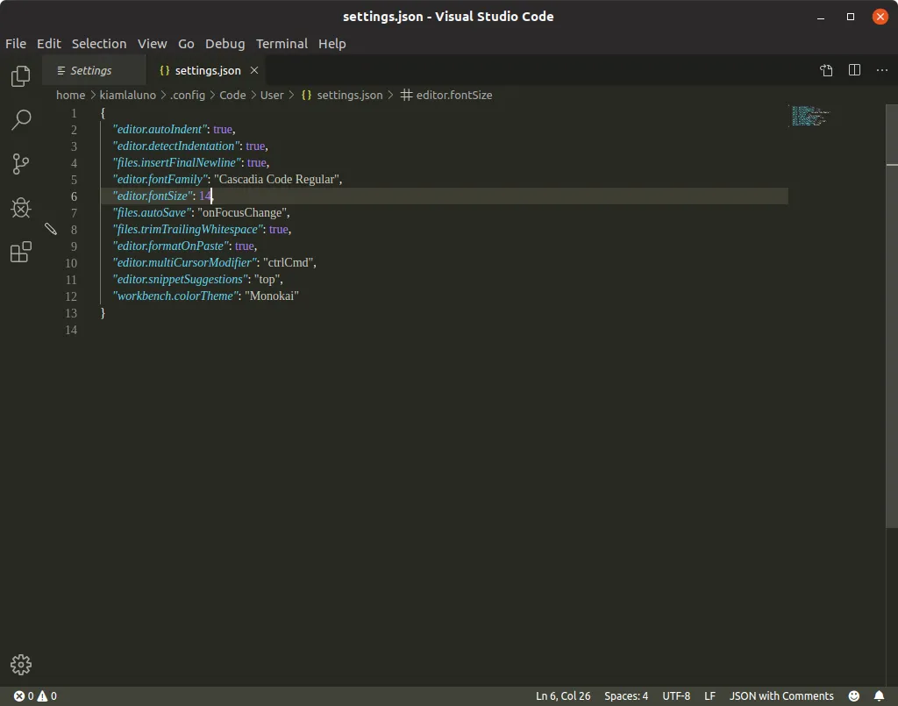Image resolution: width=898 pixels, height=706 pixels.
Task: Open the Go menu
Action: coord(186,44)
